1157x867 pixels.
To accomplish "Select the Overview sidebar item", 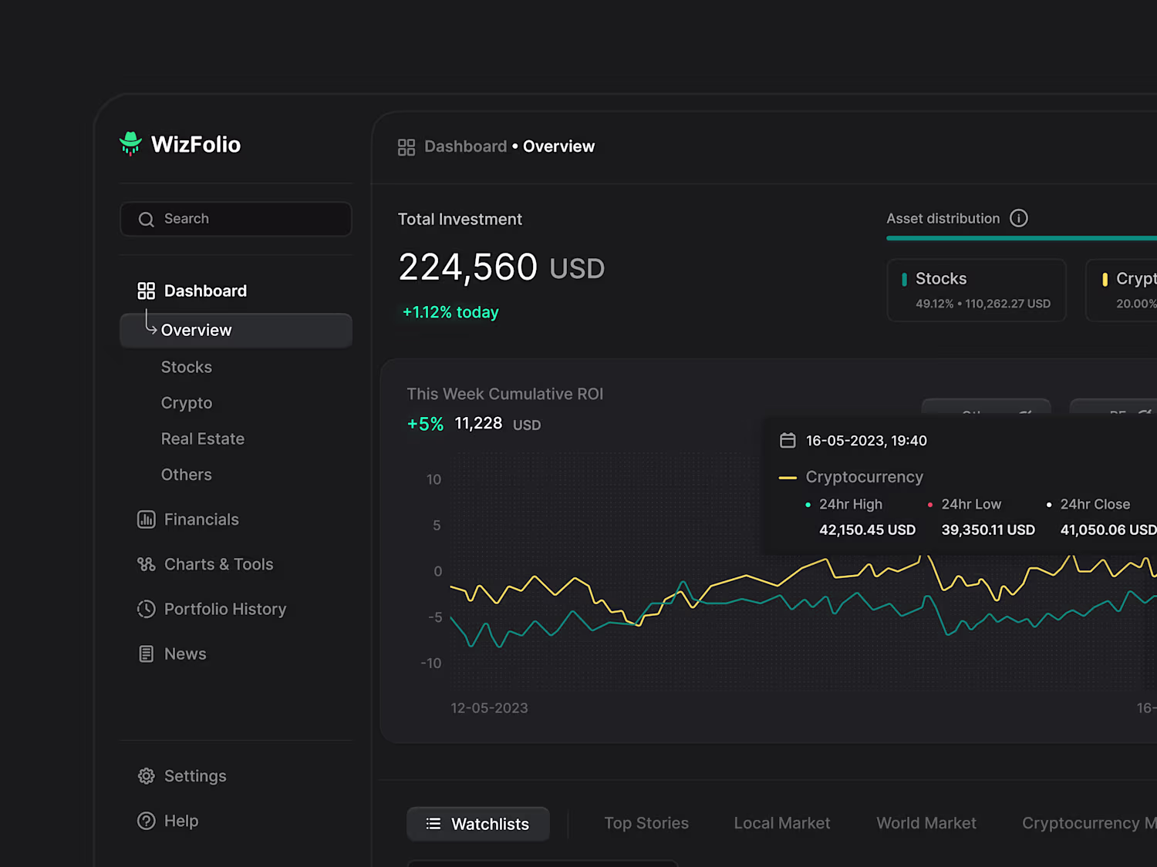I will (236, 330).
